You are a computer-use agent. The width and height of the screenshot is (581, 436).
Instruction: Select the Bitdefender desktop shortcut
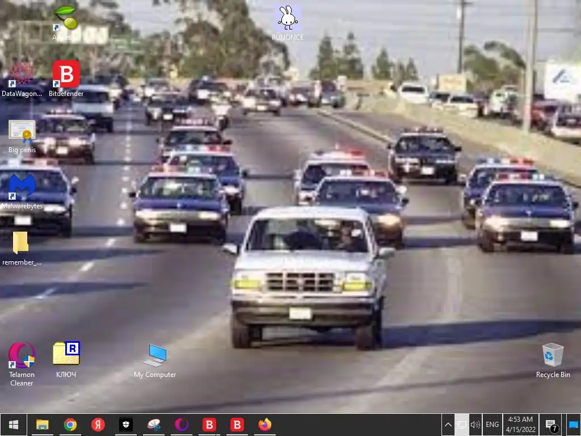[x=66, y=79]
